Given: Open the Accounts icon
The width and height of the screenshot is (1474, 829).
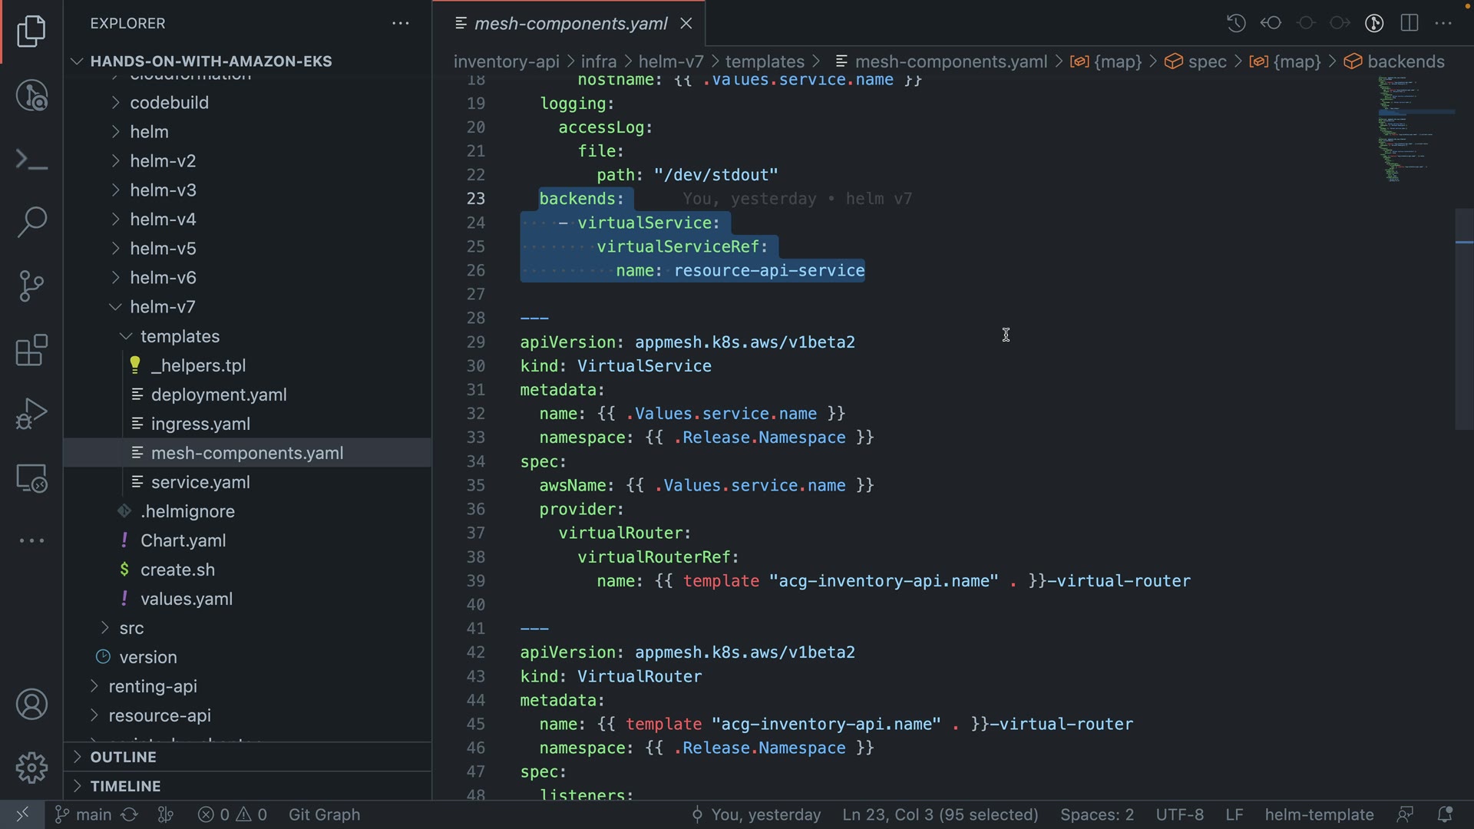Looking at the screenshot, I should pyautogui.click(x=31, y=704).
